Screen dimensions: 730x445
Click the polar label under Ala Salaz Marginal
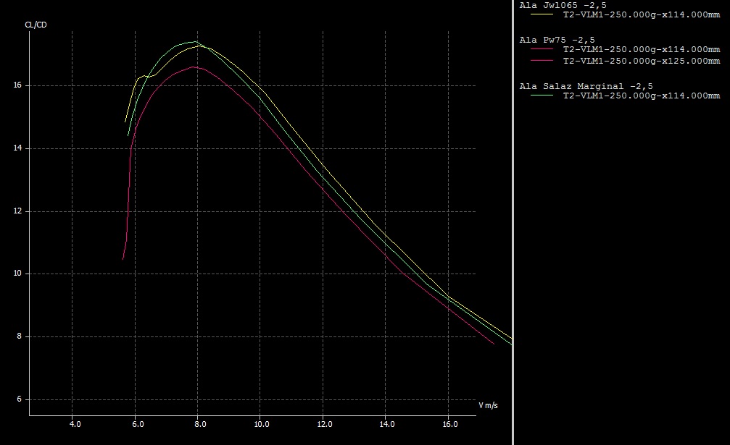pyautogui.click(x=641, y=96)
